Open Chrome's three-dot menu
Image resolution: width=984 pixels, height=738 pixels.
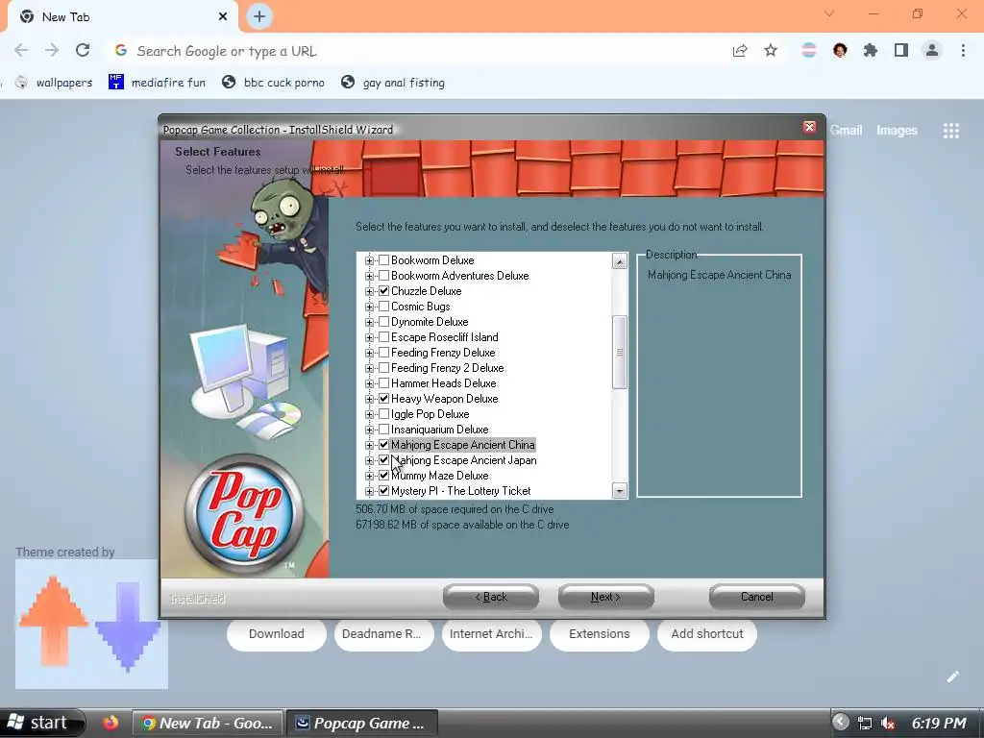coord(963,51)
